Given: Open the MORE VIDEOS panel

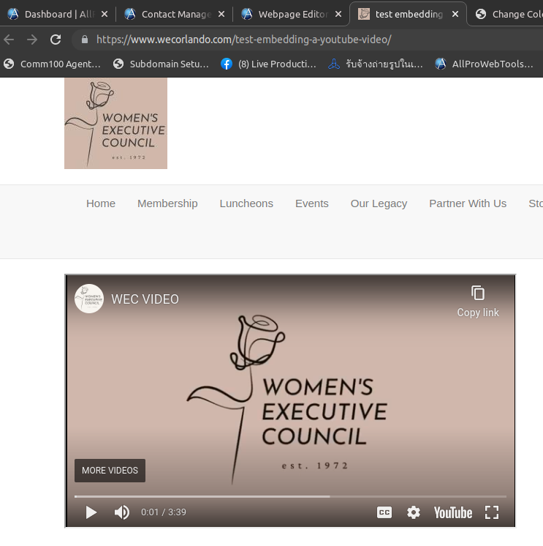Looking at the screenshot, I should tap(110, 471).
